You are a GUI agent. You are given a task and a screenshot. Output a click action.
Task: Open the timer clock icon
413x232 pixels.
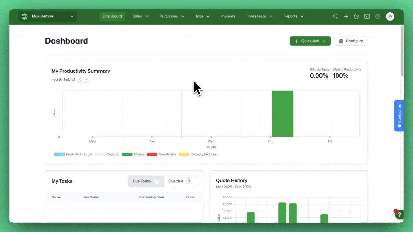pos(357,16)
